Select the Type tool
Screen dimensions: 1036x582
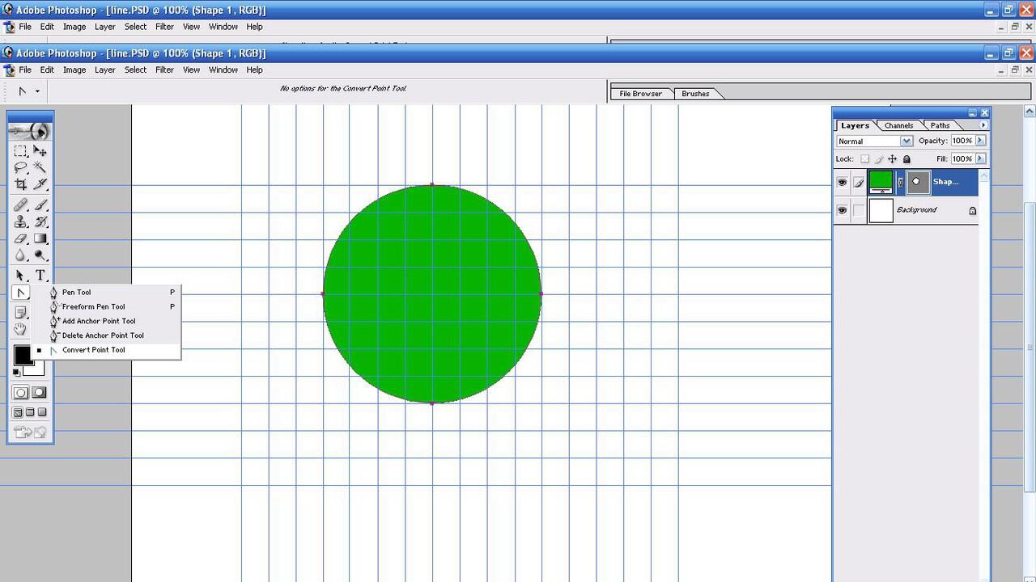[40, 276]
